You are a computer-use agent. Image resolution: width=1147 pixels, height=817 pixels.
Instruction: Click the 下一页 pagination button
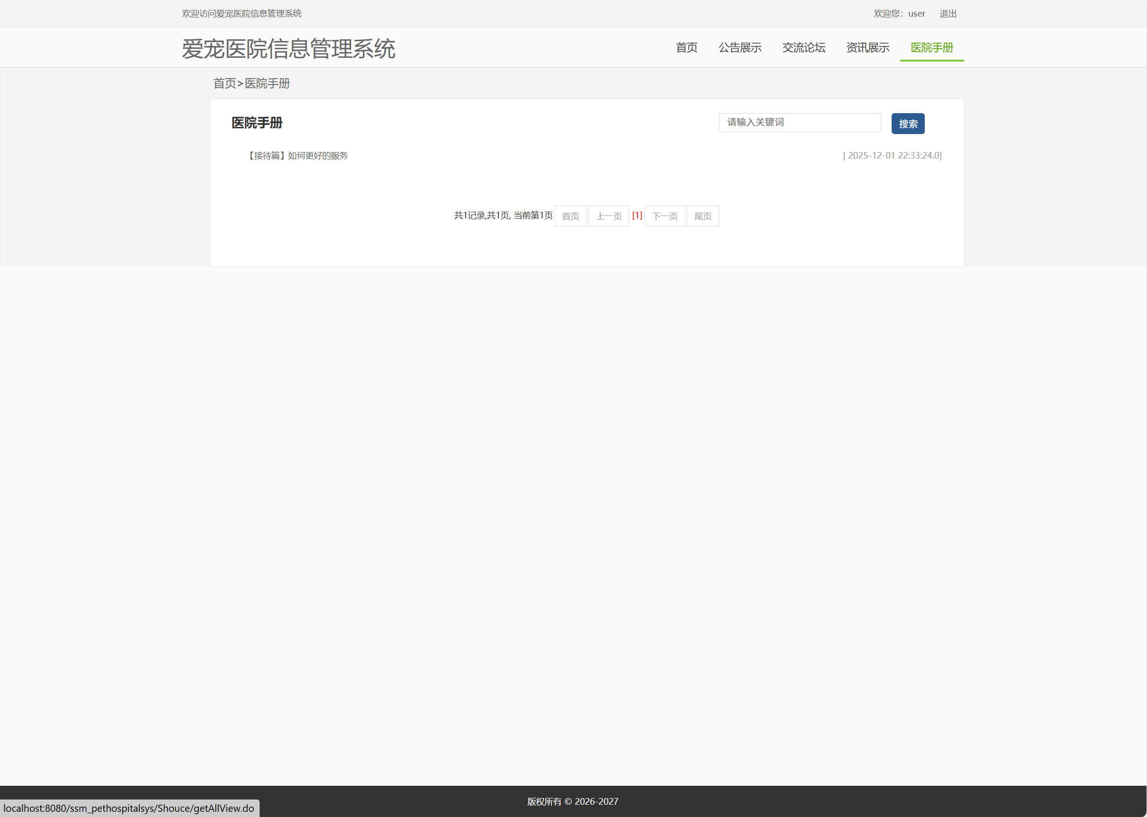[x=664, y=216]
